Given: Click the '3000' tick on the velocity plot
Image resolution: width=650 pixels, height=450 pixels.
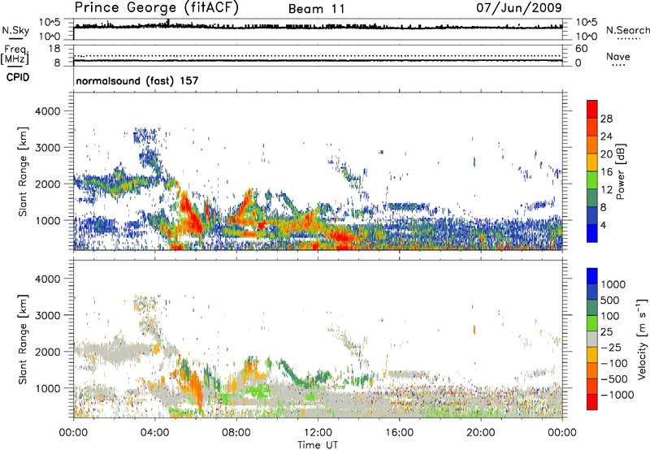Looking at the screenshot, I should pos(48,315).
